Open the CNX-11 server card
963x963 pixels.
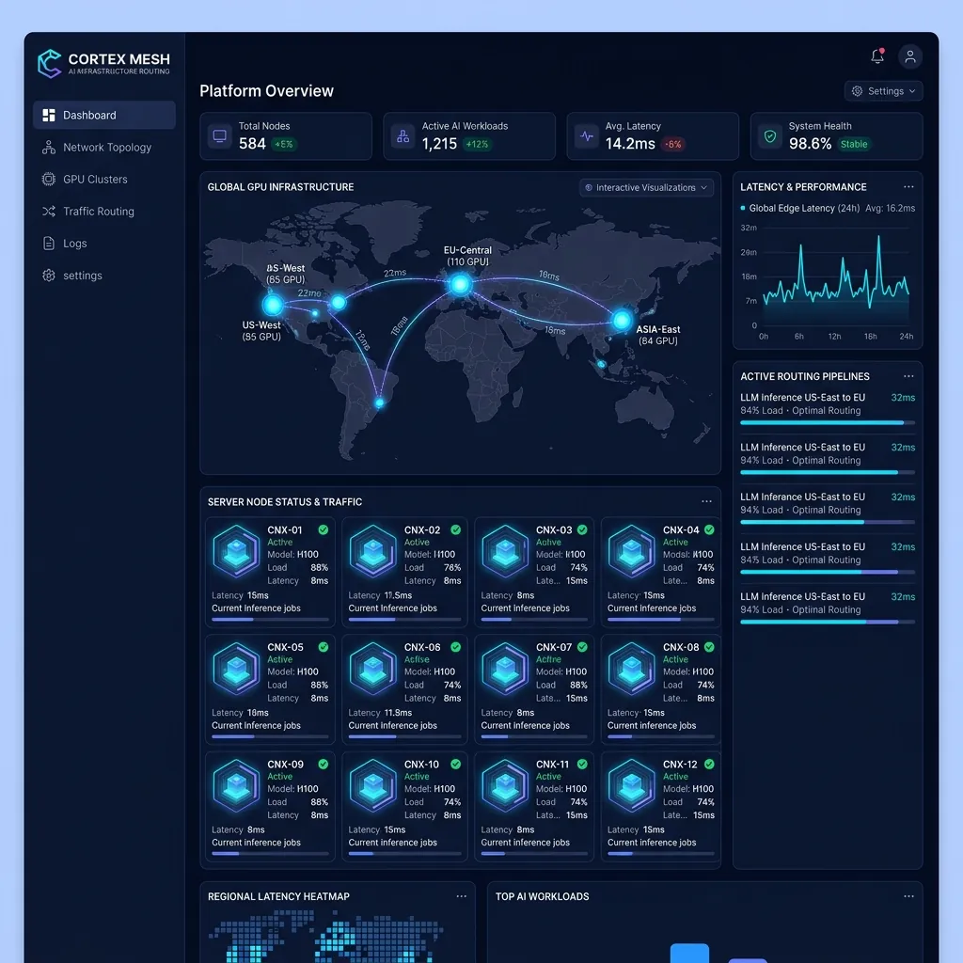534,806
